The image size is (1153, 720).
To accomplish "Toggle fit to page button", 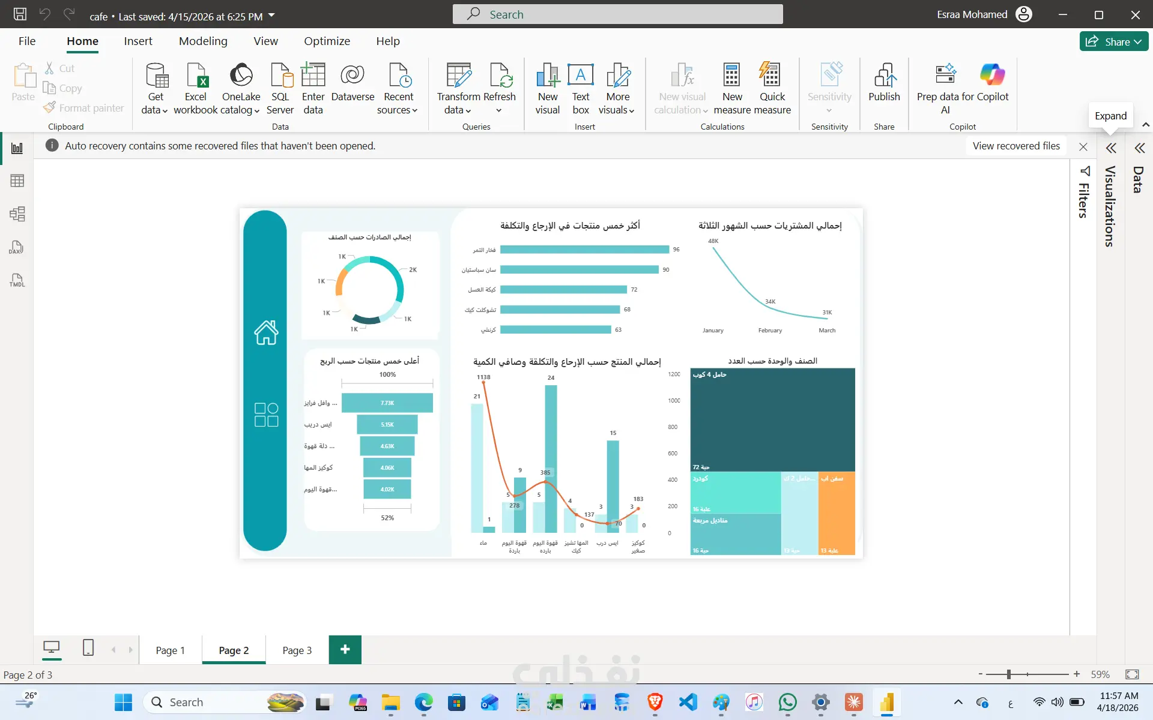I will 1132,674.
